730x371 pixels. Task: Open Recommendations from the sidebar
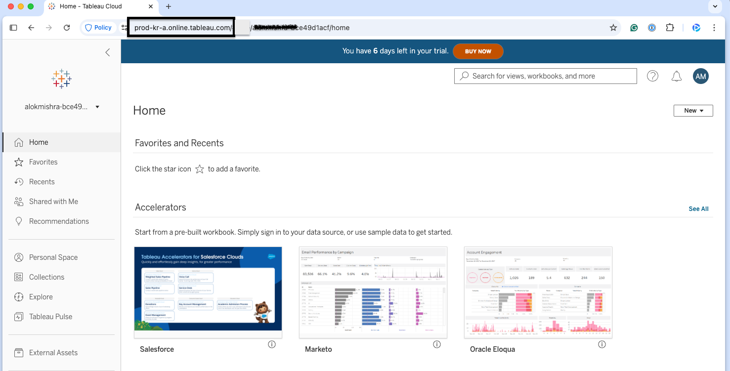pos(58,221)
